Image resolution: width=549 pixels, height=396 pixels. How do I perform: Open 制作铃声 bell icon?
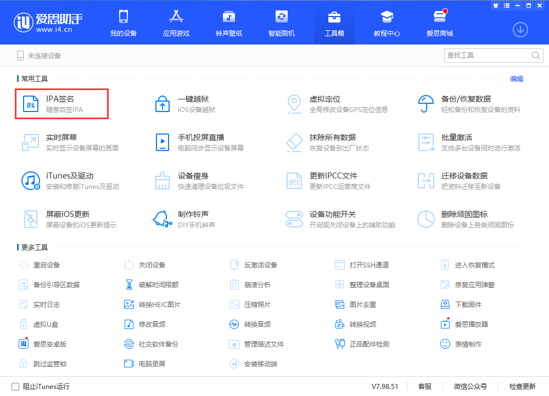pyautogui.click(x=163, y=219)
